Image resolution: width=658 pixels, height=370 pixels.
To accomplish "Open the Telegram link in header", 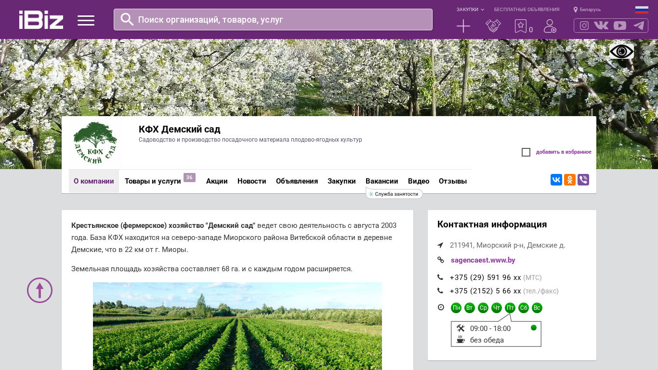I will tap(639, 26).
